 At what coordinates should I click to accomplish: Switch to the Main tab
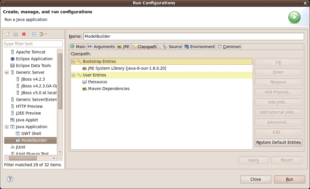point(78,47)
